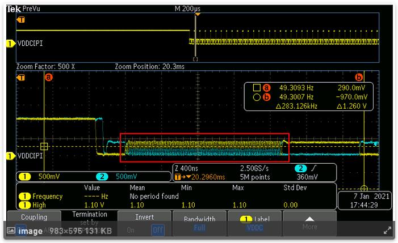
Task: Click the Δ1.260 V cursor delta readout
Action: (351, 106)
